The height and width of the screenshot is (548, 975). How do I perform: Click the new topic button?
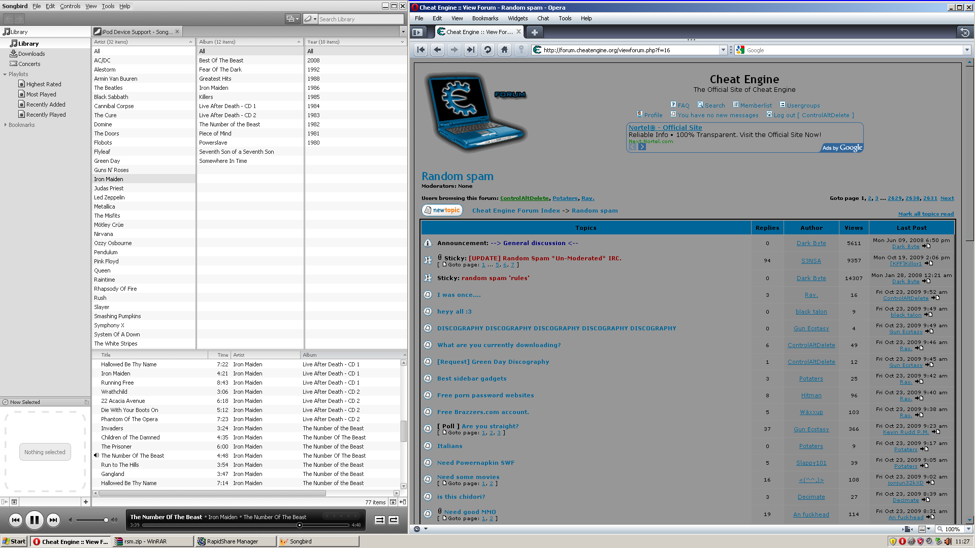442,210
